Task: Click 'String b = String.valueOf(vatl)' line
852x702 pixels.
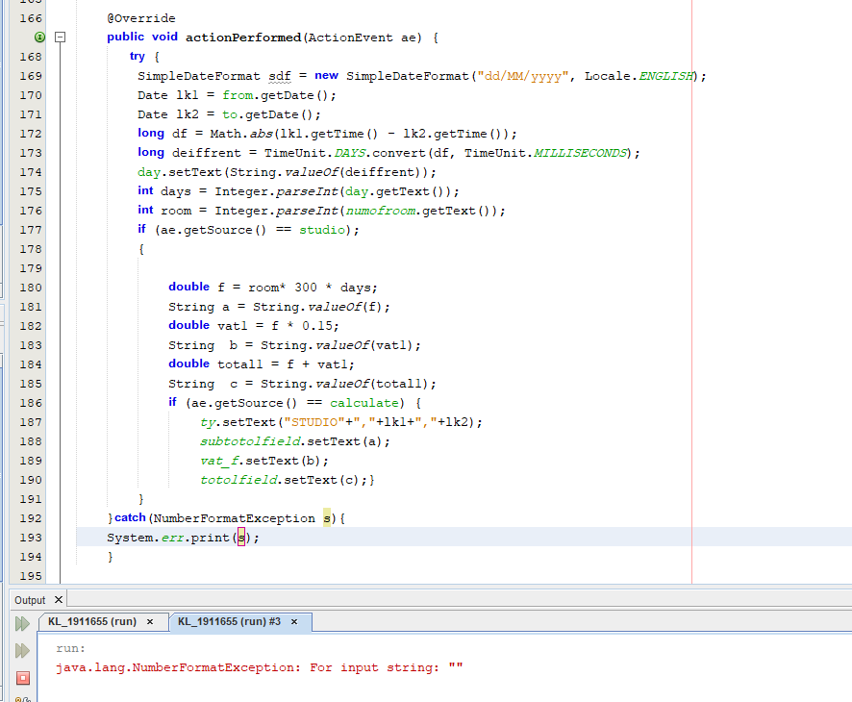Action: 294,345
